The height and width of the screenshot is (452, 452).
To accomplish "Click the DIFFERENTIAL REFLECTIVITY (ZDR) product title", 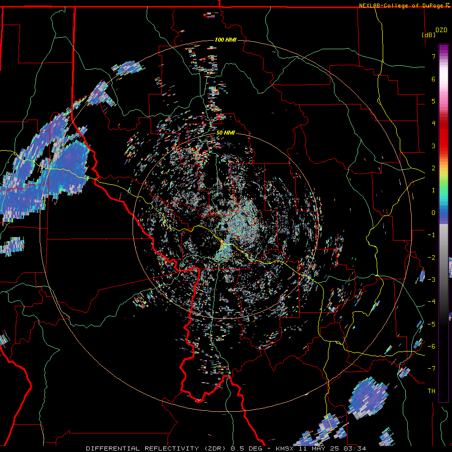I will 157,448.
